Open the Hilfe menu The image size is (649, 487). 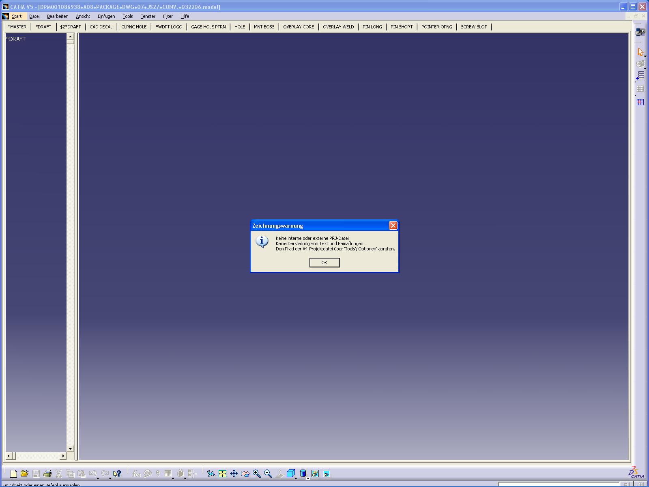(x=185, y=16)
